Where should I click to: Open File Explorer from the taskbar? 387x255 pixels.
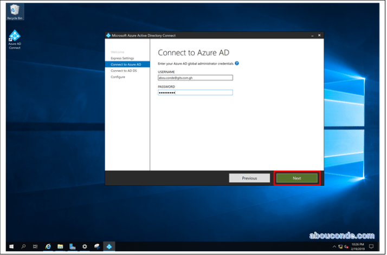60,246
